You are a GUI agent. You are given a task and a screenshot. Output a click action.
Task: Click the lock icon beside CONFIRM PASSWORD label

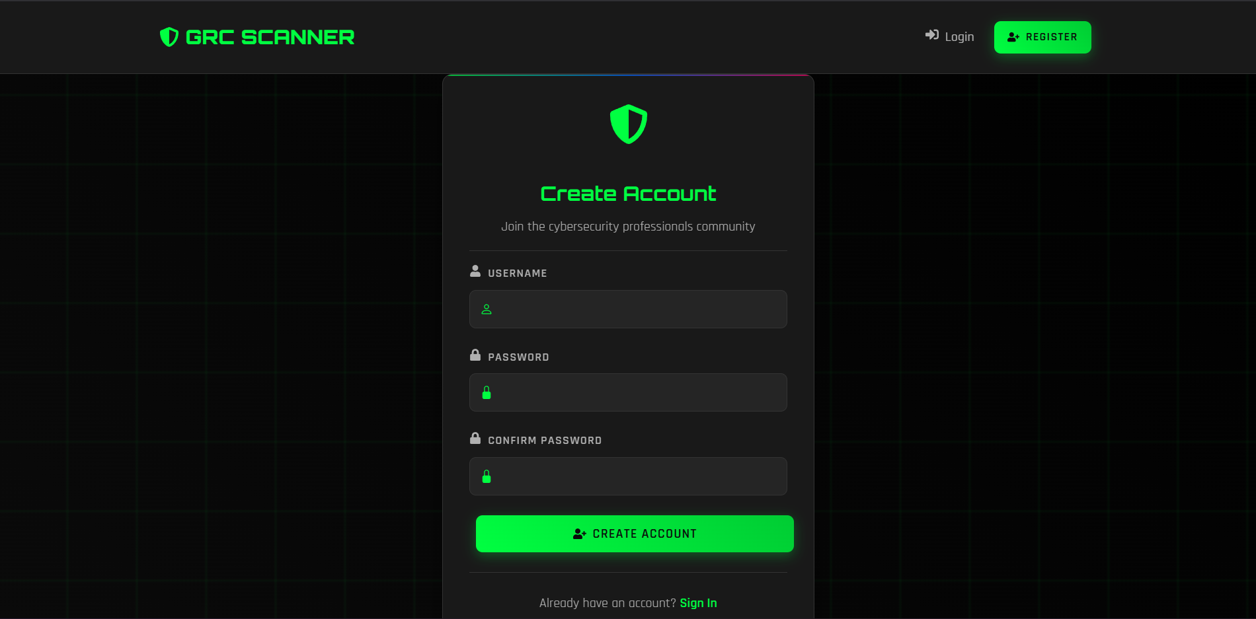[x=475, y=438]
